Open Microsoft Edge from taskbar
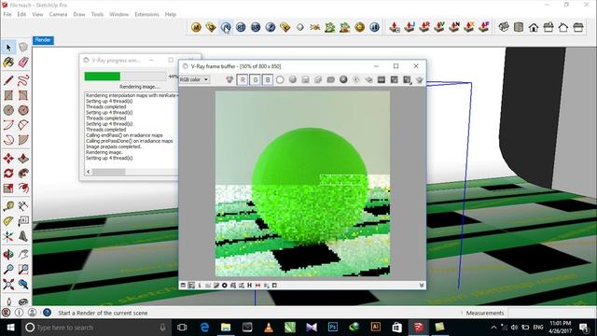Screen dimensions: 597x336 (x=204, y=328)
